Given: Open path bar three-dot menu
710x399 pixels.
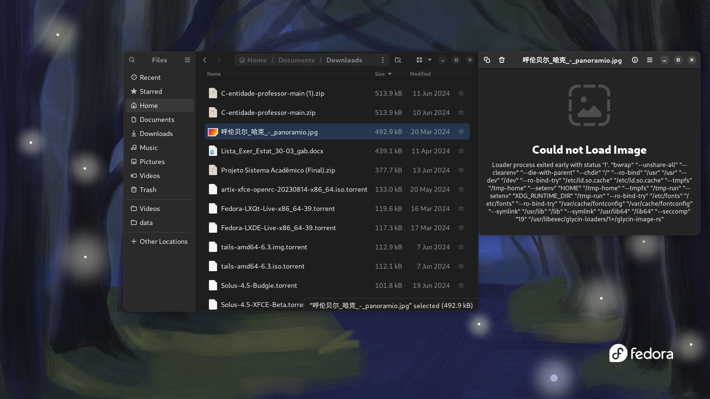Looking at the screenshot, I should 383,60.
